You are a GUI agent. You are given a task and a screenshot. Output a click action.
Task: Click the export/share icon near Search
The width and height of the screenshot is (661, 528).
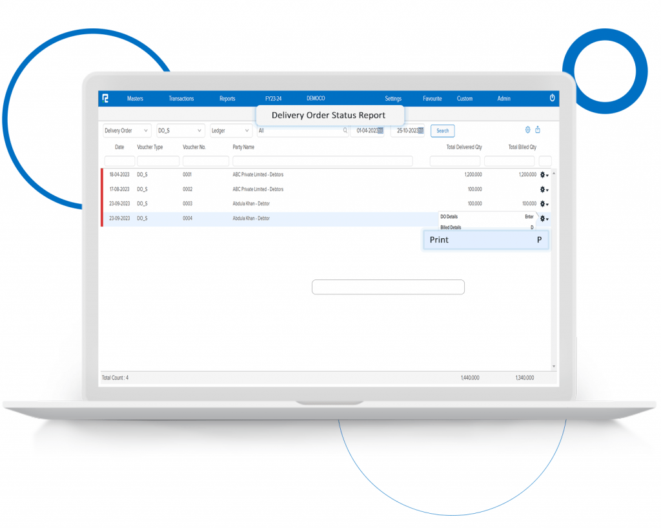coord(538,130)
